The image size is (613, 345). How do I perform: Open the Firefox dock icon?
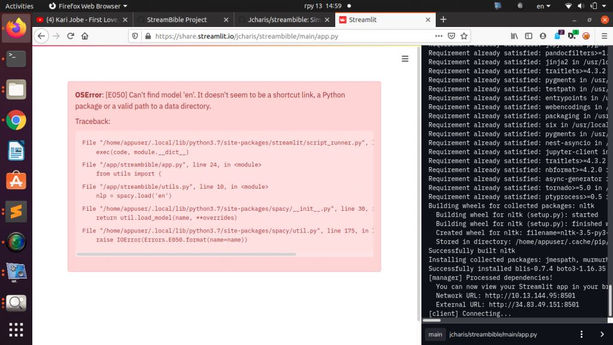point(16,28)
